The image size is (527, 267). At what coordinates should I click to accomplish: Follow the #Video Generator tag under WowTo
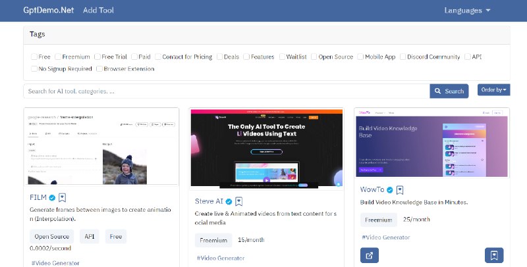(385, 237)
